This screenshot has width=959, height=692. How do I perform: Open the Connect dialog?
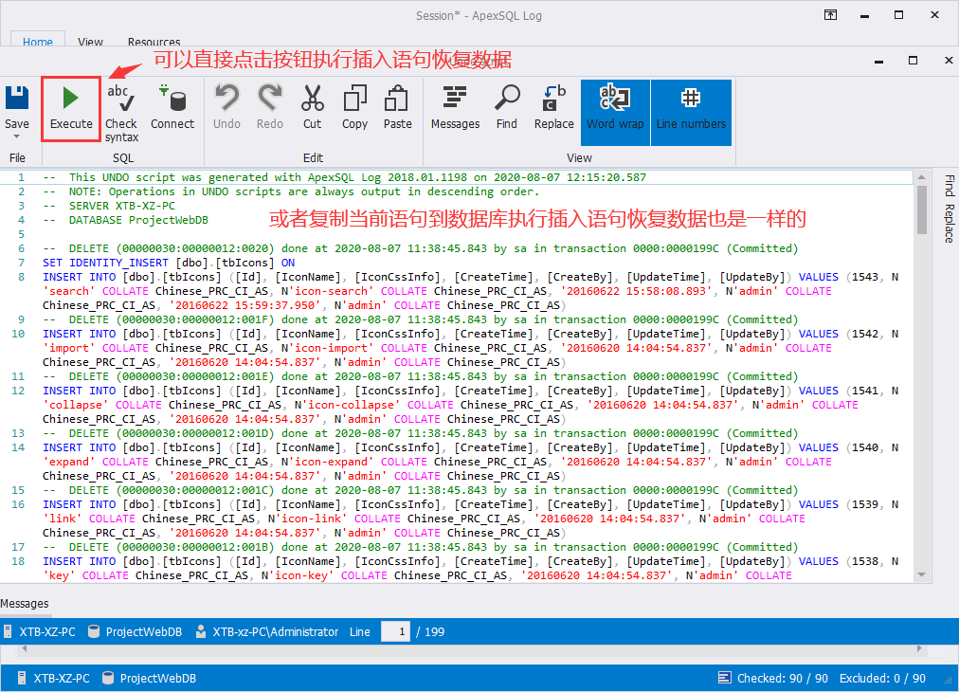[x=172, y=106]
